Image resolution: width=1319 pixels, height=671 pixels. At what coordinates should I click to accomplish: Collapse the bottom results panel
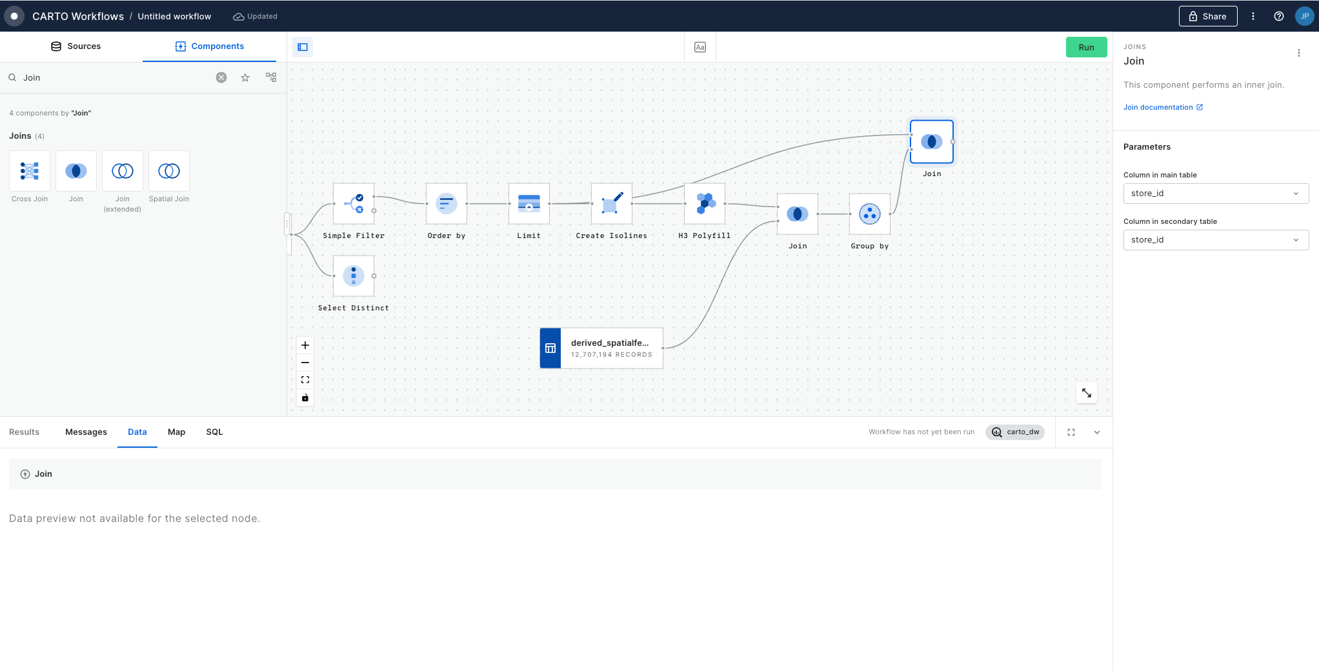(x=1097, y=432)
